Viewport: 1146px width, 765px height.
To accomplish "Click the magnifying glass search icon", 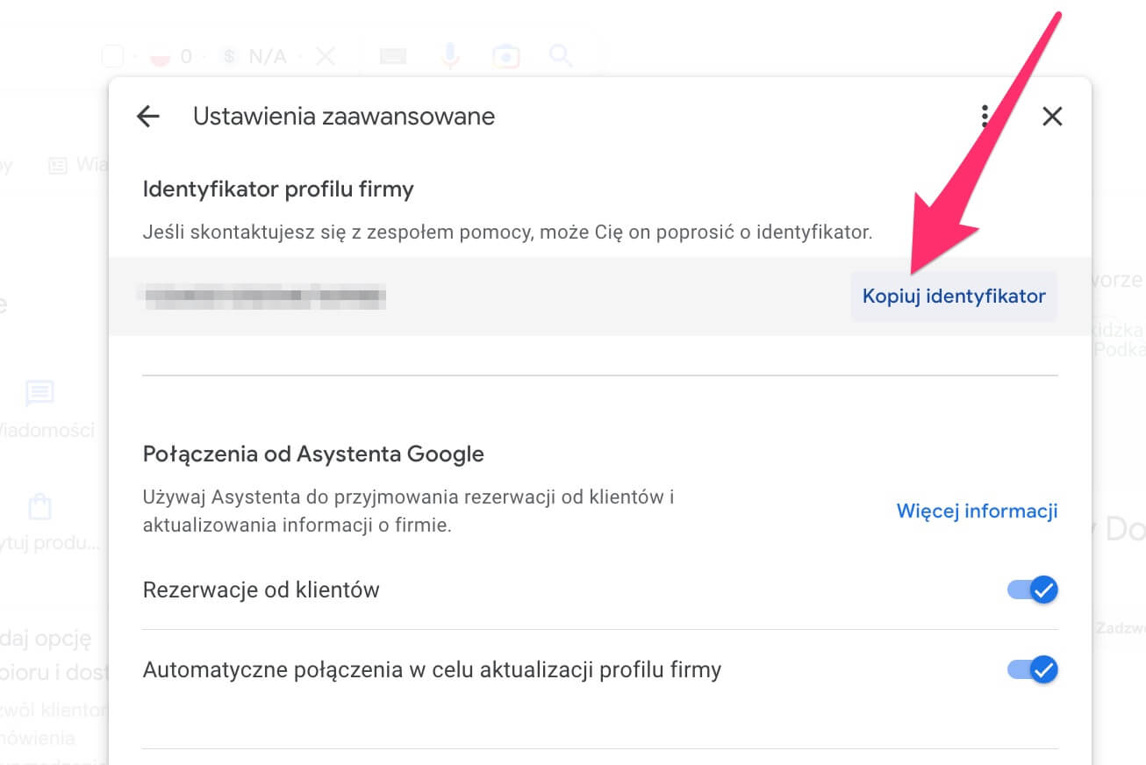I will pyautogui.click(x=561, y=57).
